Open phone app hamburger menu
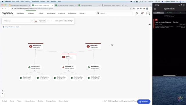This screenshot has width=186, height=105. (x=155, y=9)
